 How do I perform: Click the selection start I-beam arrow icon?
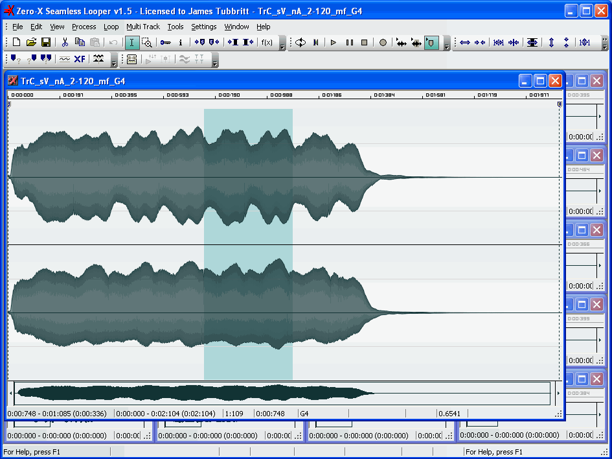click(233, 42)
